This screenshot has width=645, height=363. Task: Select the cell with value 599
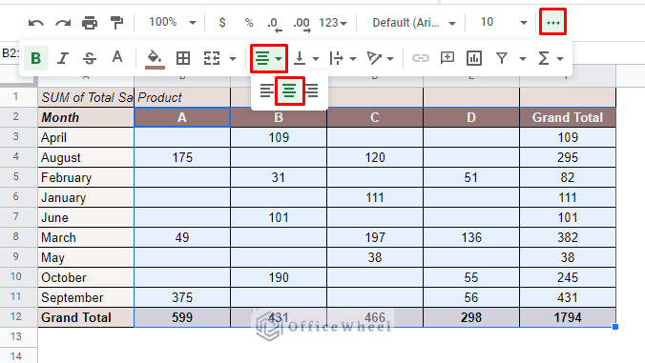pos(182,317)
